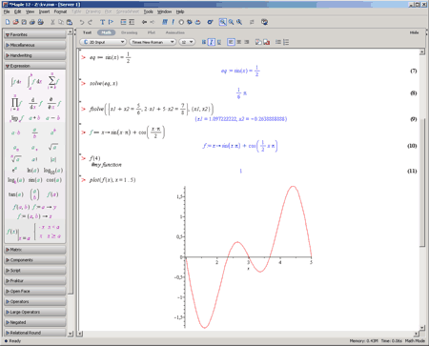Viewport: 429px width, 346px height.
Task: Open the Tools menu
Action: 148,11
